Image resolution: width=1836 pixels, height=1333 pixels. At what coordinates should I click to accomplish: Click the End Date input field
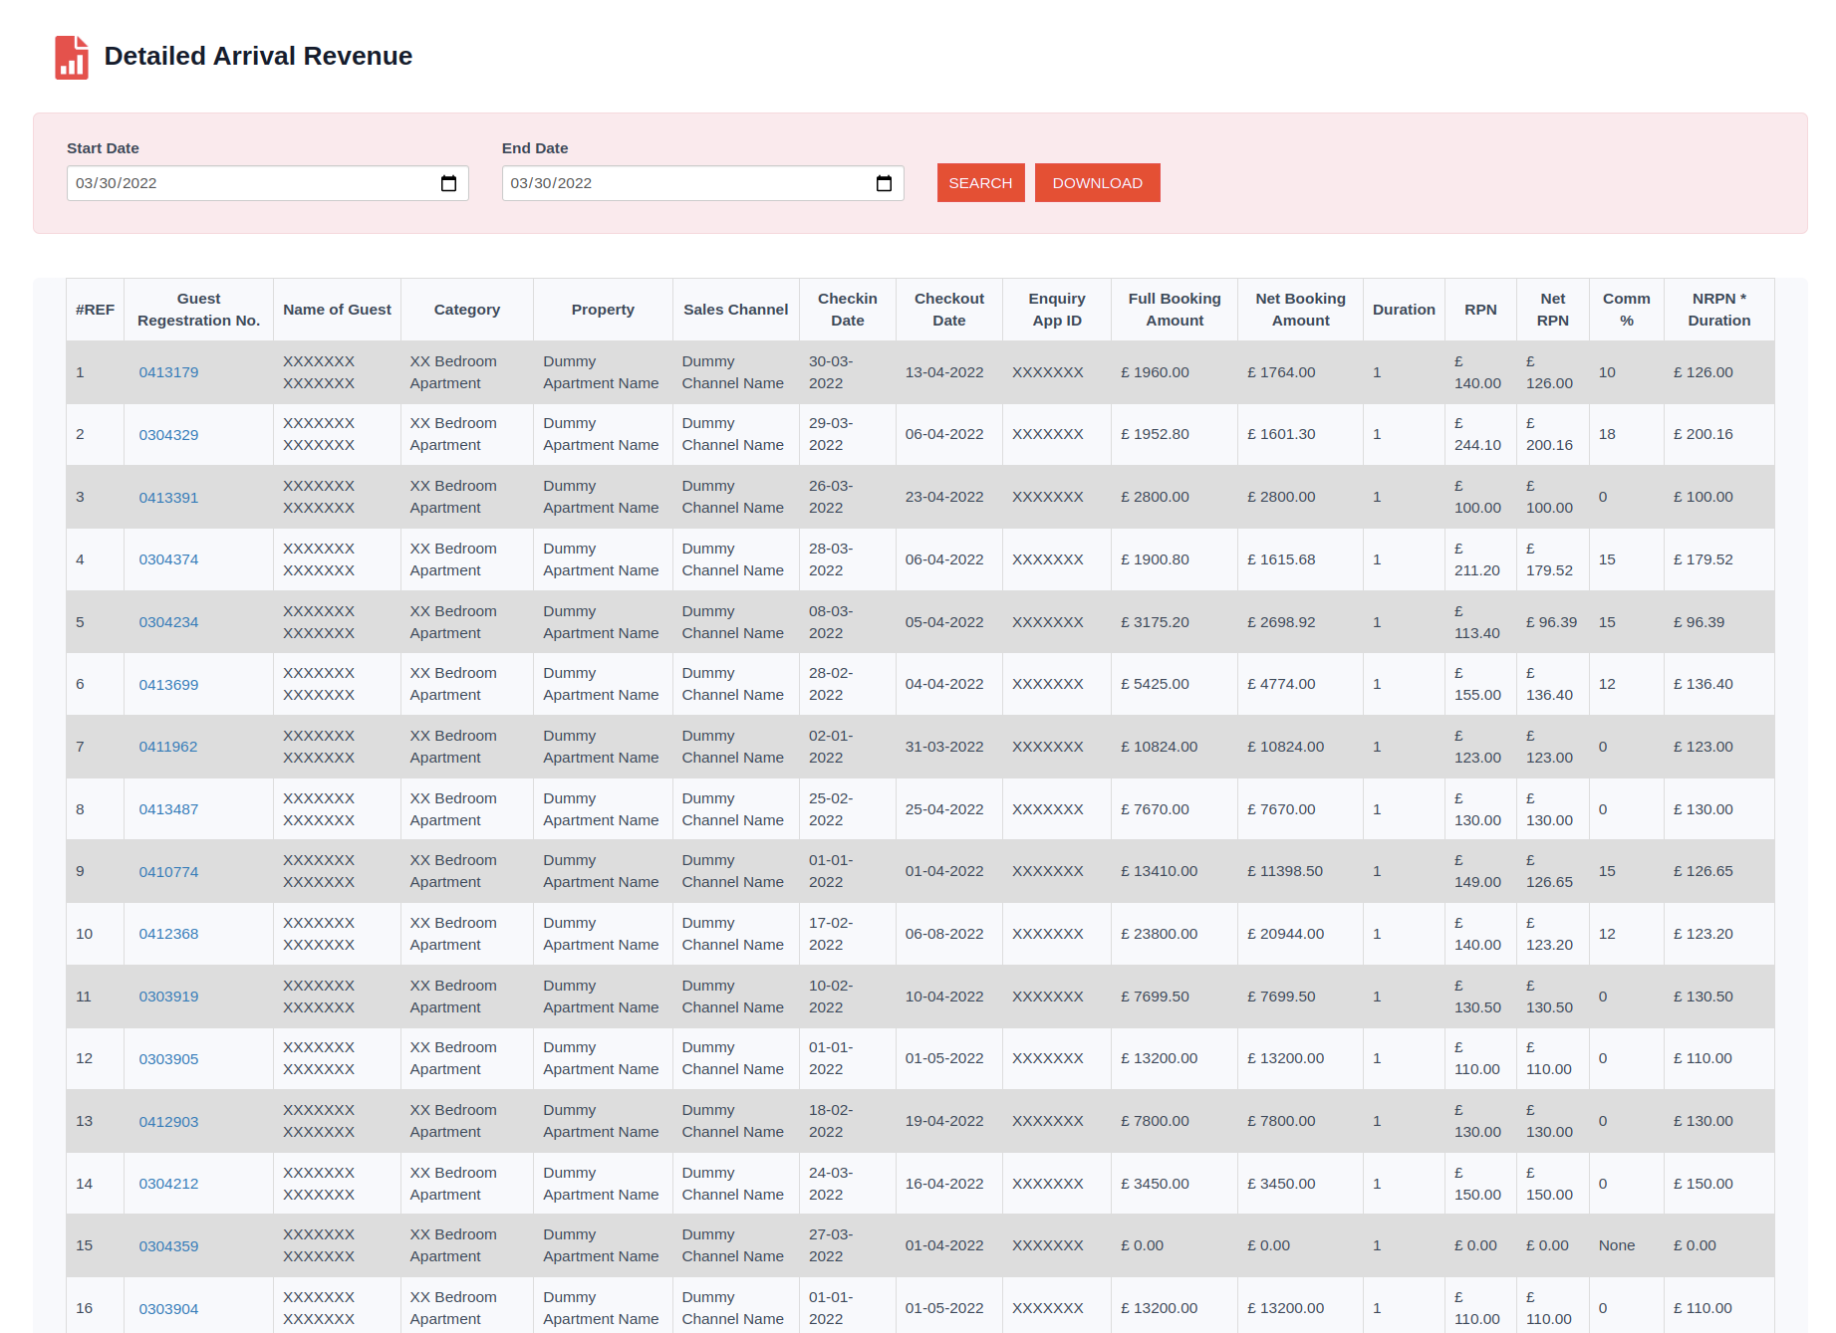tap(687, 183)
